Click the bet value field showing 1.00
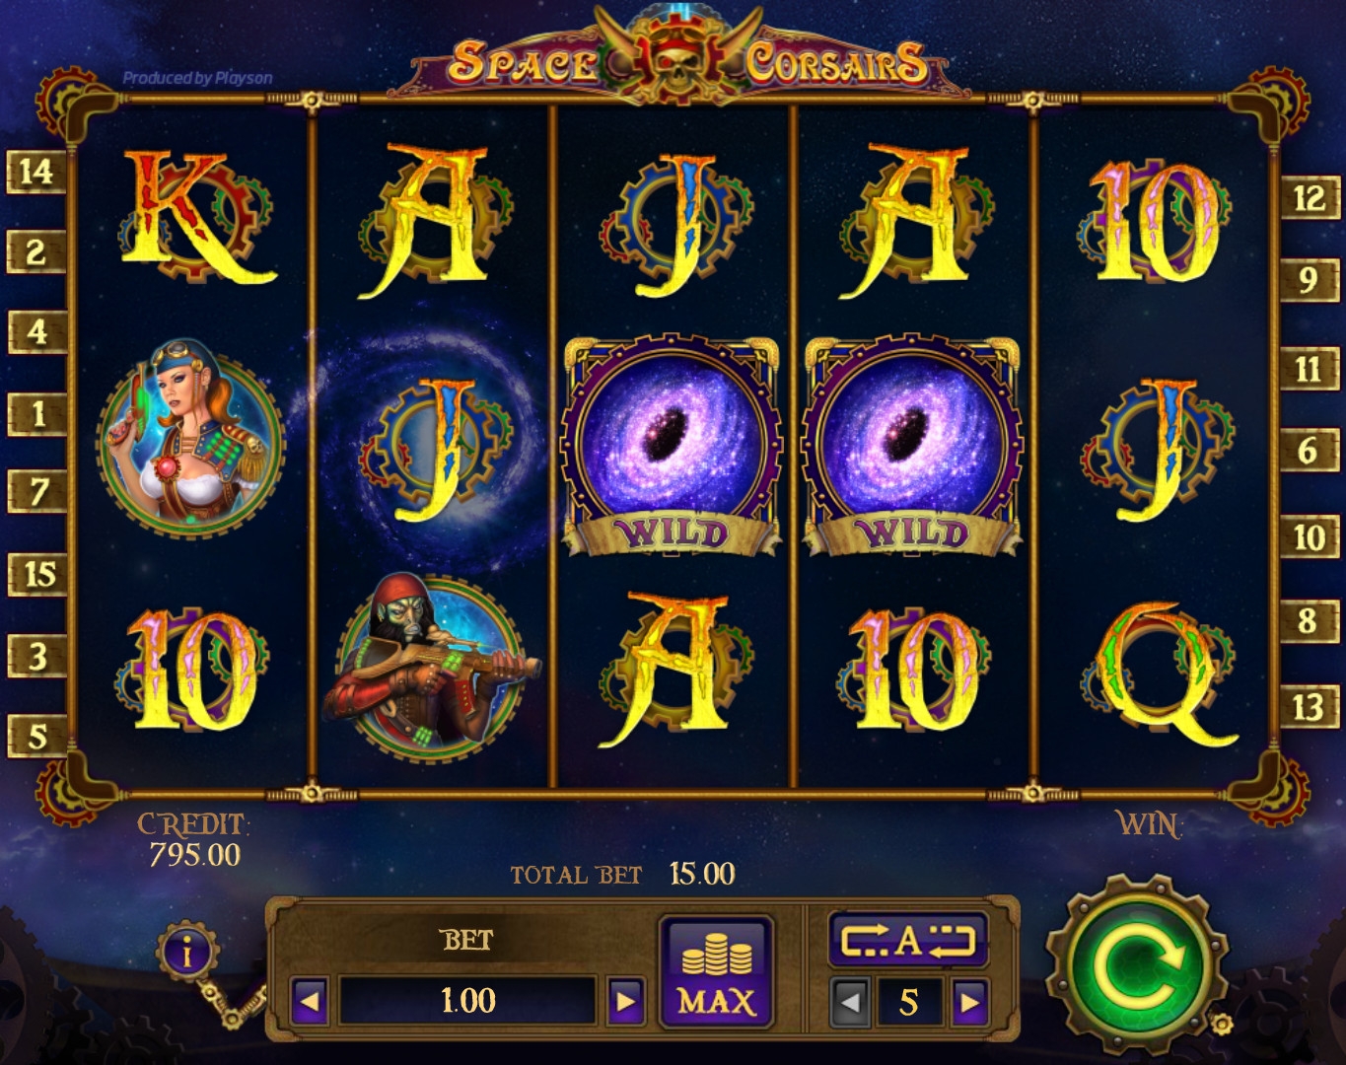Screen dimensions: 1346x1065 467,1002
